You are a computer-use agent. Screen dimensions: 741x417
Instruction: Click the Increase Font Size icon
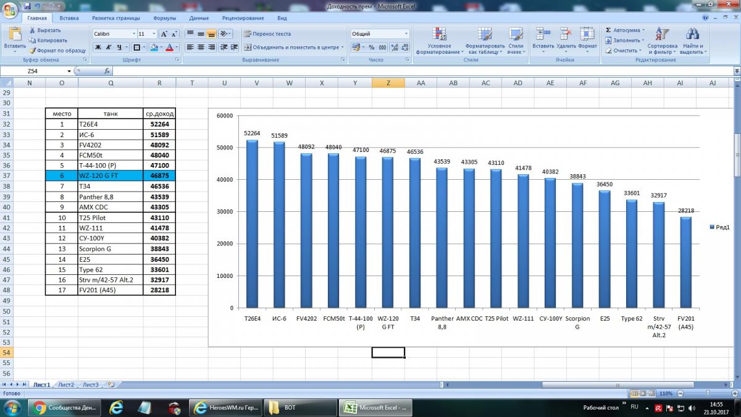[164, 34]
